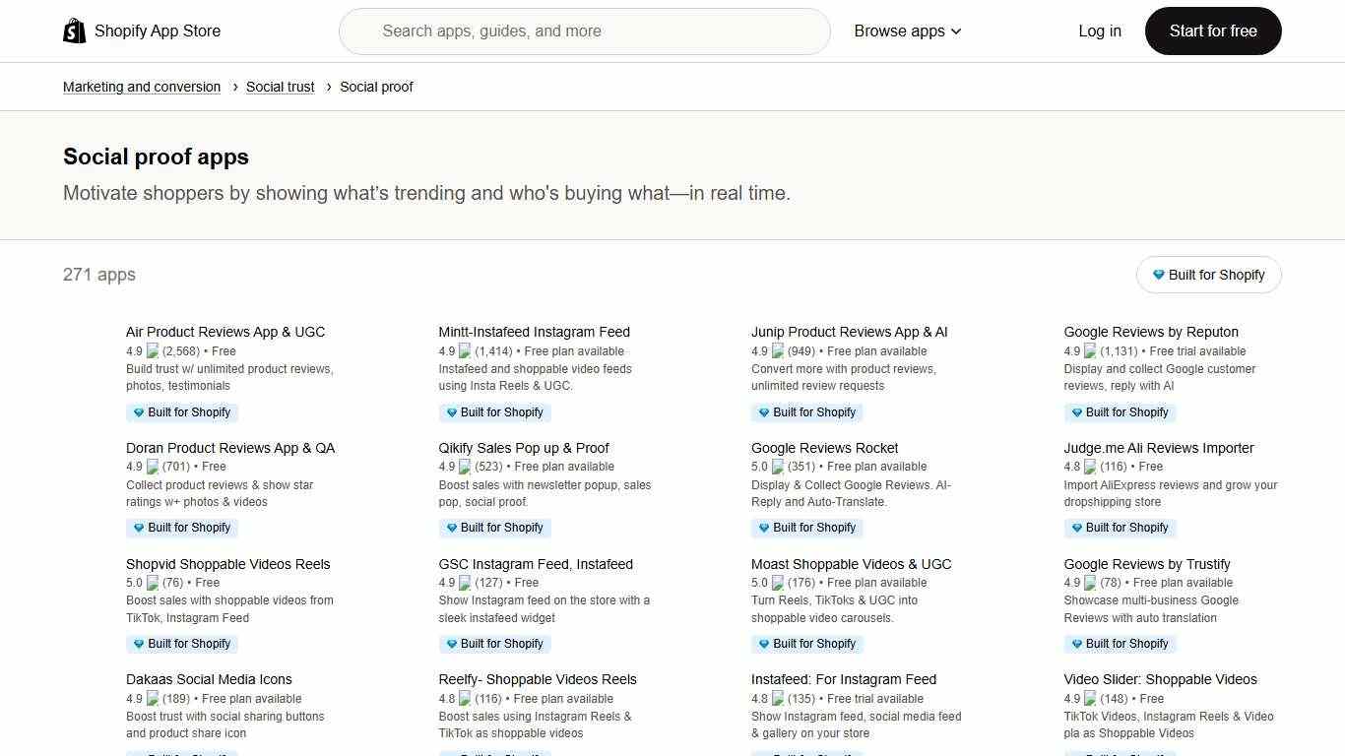Click the Start for free button
Viewport: 1345px width, 756px height.
point(1212,31)
